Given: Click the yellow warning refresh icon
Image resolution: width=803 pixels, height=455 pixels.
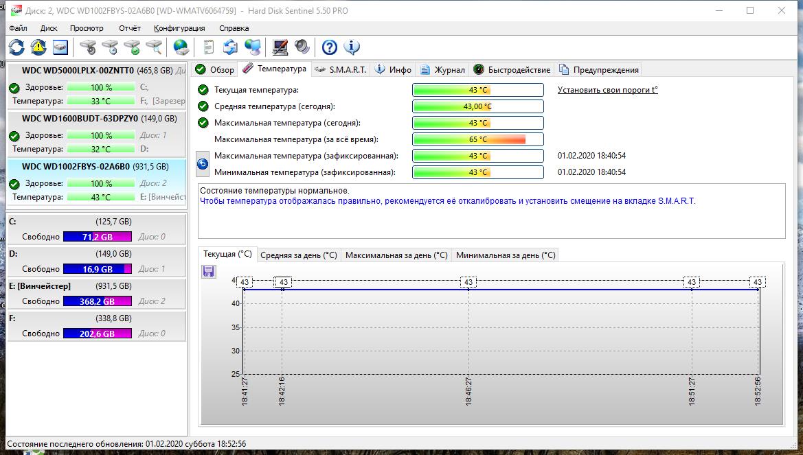Looking at the screenshot, I should (38, 47).
